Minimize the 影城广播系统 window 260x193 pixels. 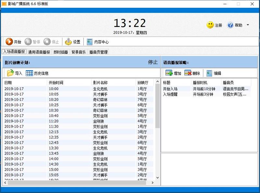tap(225, 4)
